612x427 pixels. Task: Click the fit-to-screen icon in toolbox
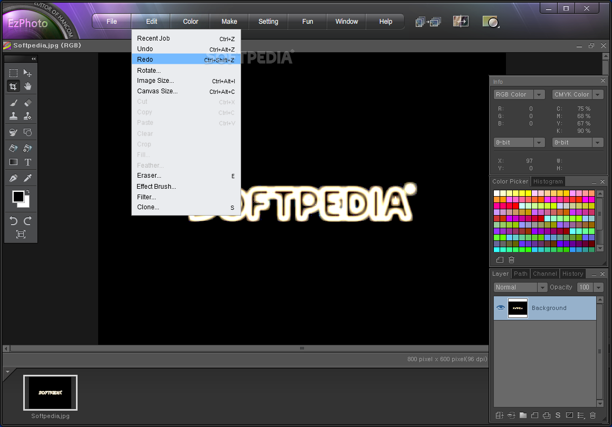(21, 234)
